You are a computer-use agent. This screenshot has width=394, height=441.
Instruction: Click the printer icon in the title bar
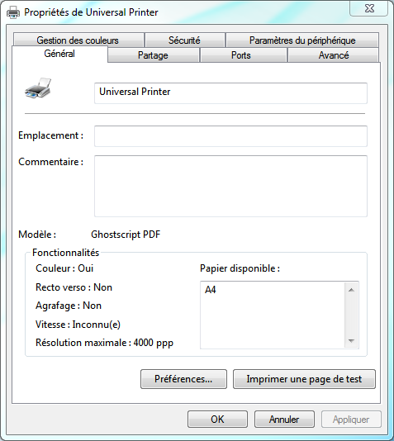[x=13, y=12]
